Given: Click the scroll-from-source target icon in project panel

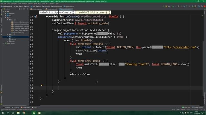Looking at the screenshot, I should point(19,9).
